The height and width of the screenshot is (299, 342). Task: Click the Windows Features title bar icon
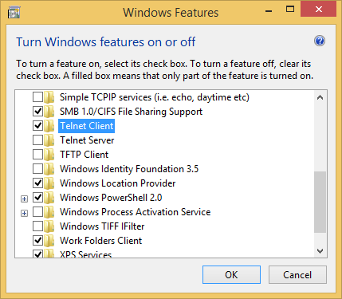point(14,13)
